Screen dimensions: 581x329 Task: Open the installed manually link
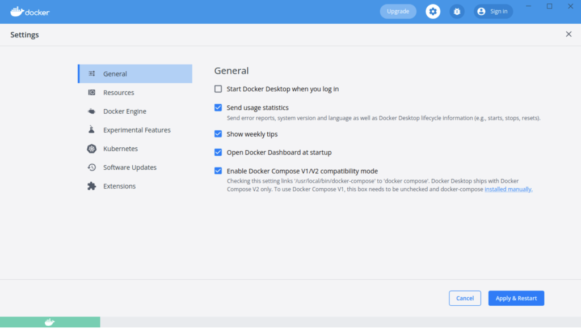coord(508,190)
